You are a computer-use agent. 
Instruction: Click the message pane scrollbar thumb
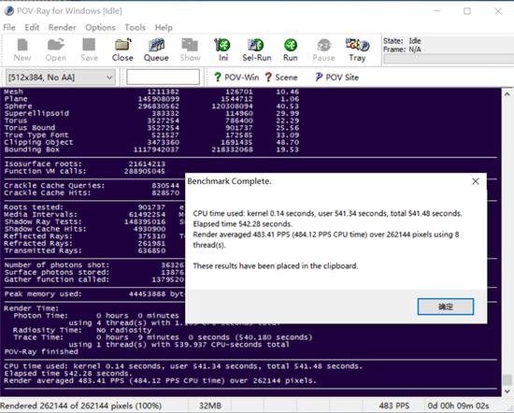(507, 380)
